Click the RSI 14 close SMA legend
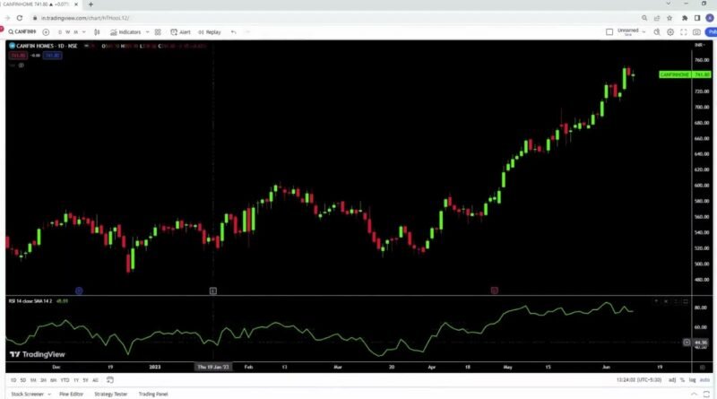717x399 pixels. pyautogui.click(x=30, y=301)
